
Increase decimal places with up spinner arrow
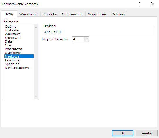coord(86,38)
